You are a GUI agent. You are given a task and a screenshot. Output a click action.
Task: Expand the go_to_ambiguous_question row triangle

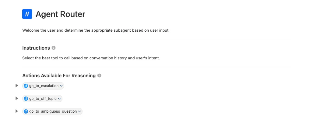(x=17, y=111)
